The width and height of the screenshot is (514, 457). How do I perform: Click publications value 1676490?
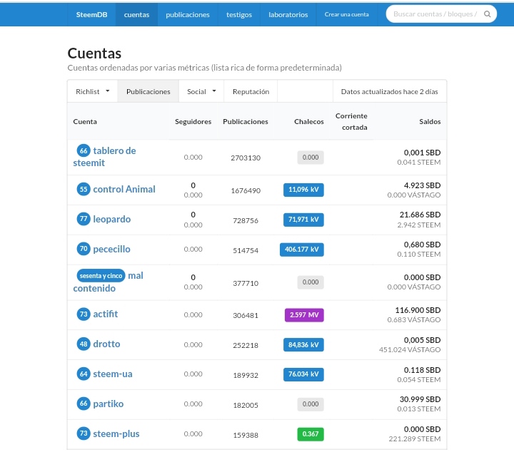(x=246, y=190)
